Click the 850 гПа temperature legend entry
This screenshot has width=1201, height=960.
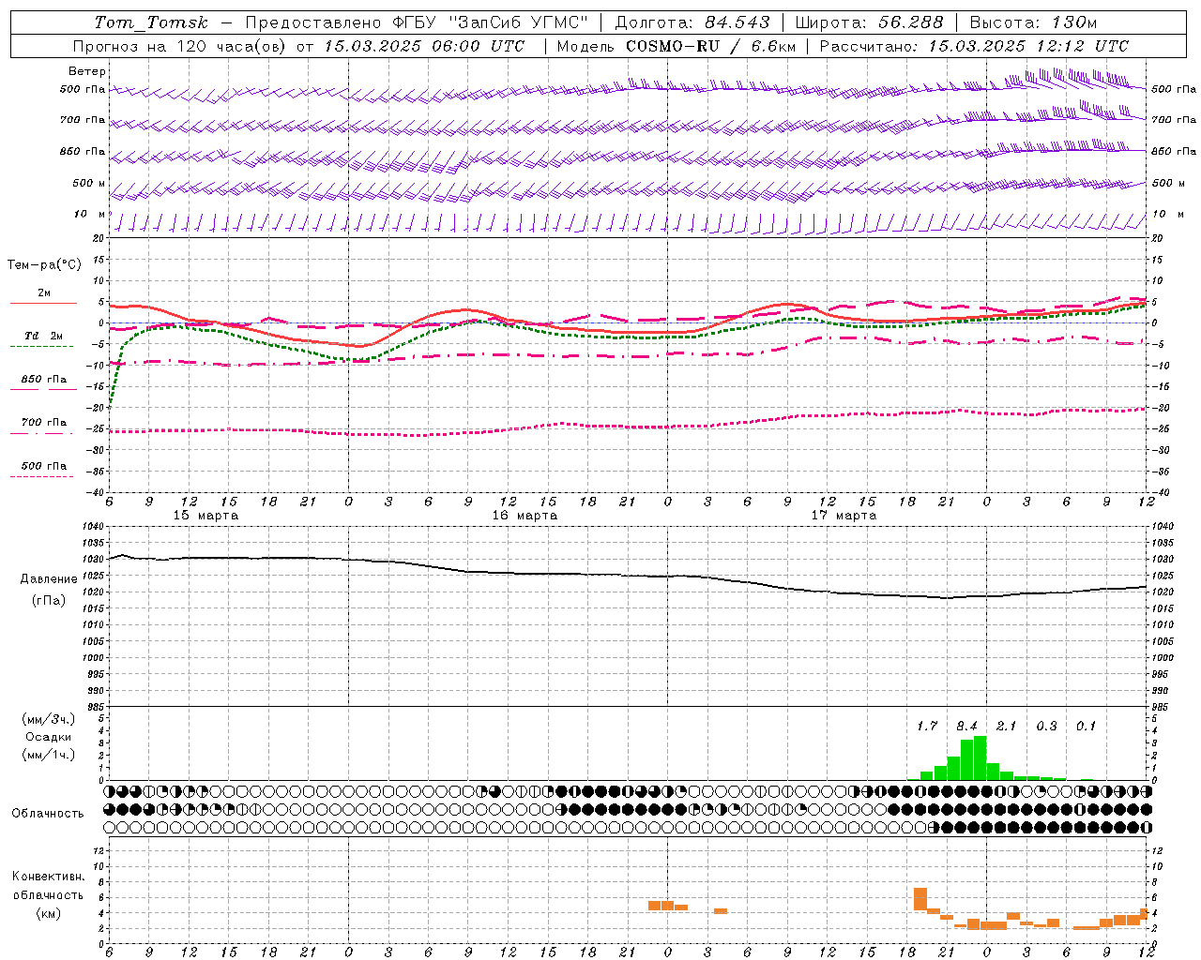point(43,380)
